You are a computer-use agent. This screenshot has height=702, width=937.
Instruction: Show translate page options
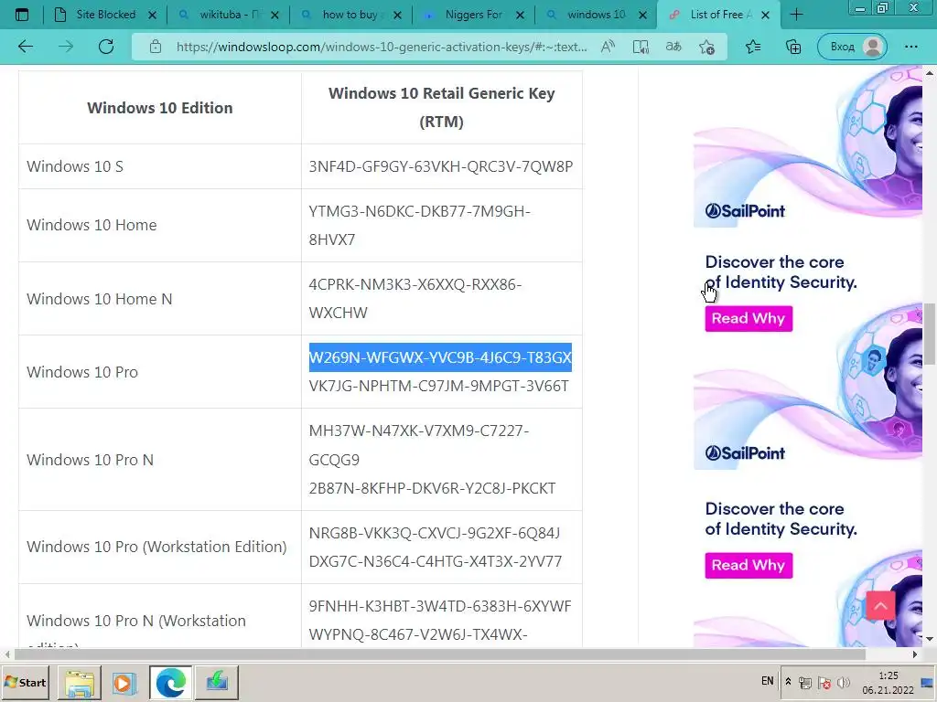coord(673,47)
